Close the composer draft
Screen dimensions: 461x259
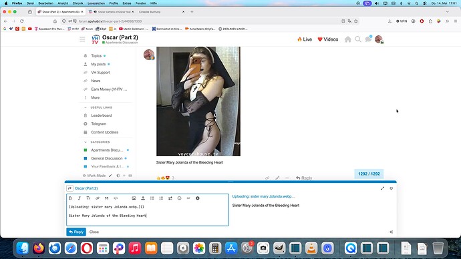(94, 232)
